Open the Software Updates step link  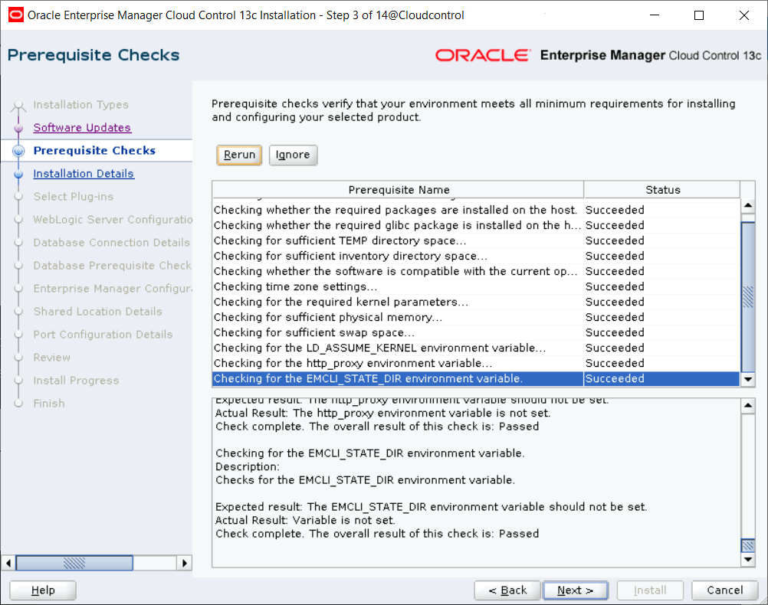82,128
